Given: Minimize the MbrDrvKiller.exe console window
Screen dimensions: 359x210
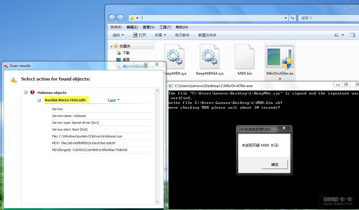Looking at the screenshot, I should click(x=338, y=84).
